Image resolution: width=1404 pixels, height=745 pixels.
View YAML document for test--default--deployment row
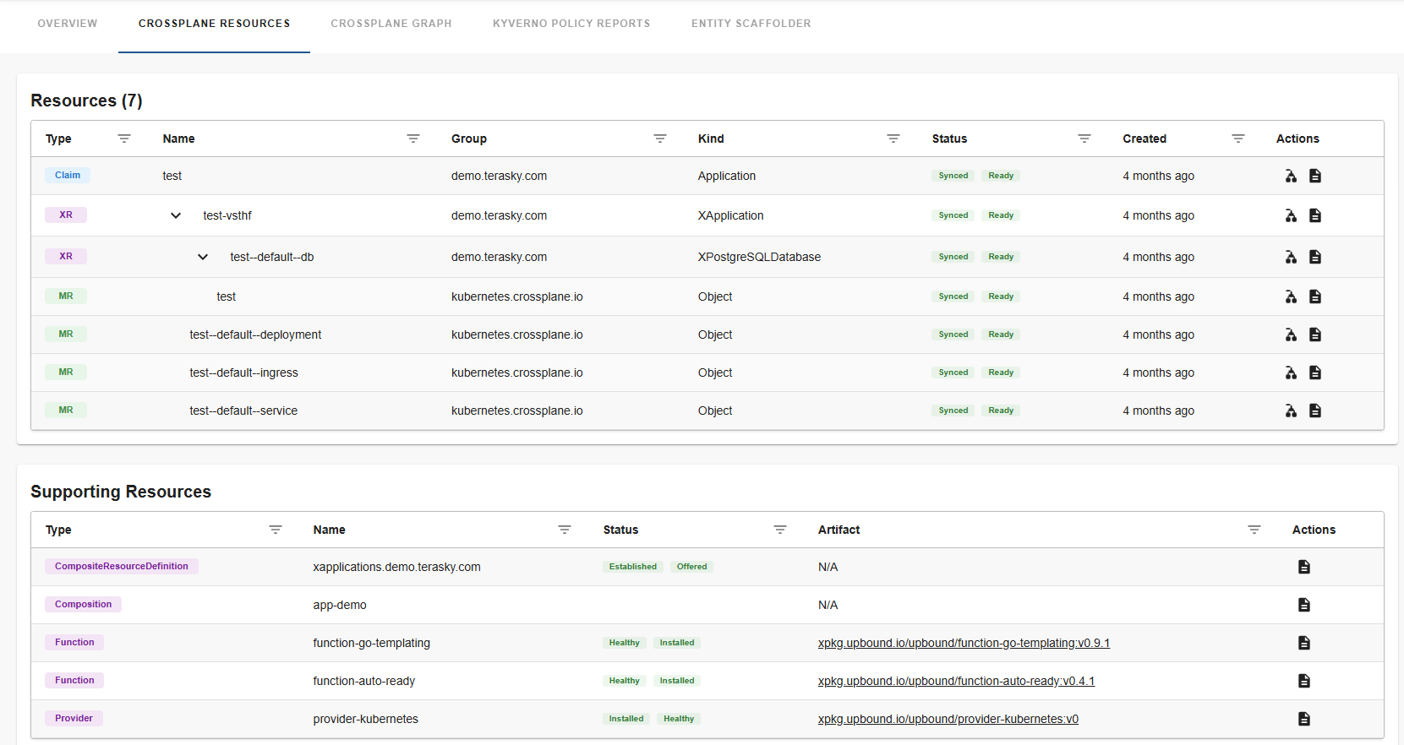pyautogui.click(x=1315, y=334)
